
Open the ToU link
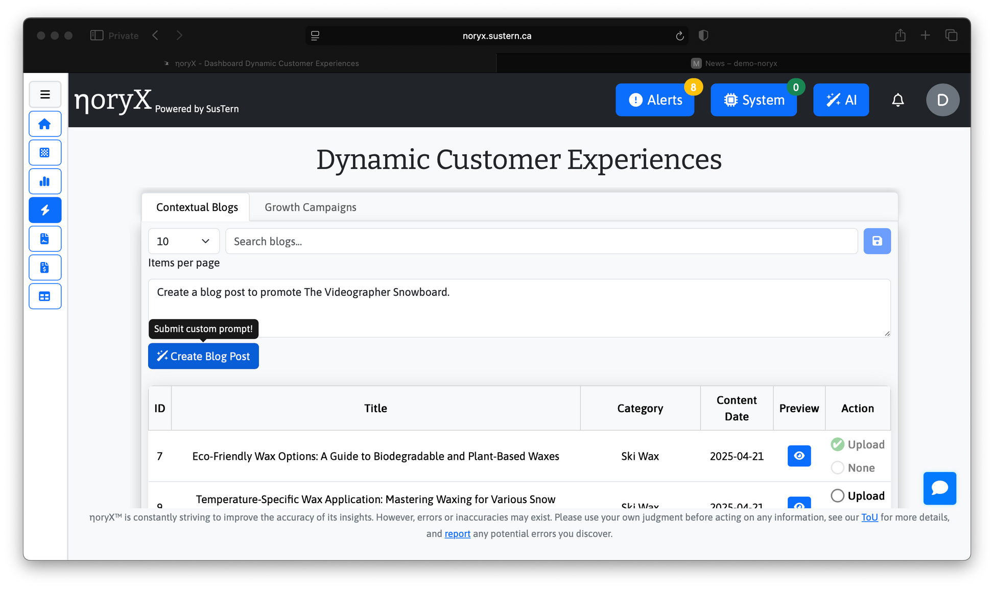click(x=869, y=517)
